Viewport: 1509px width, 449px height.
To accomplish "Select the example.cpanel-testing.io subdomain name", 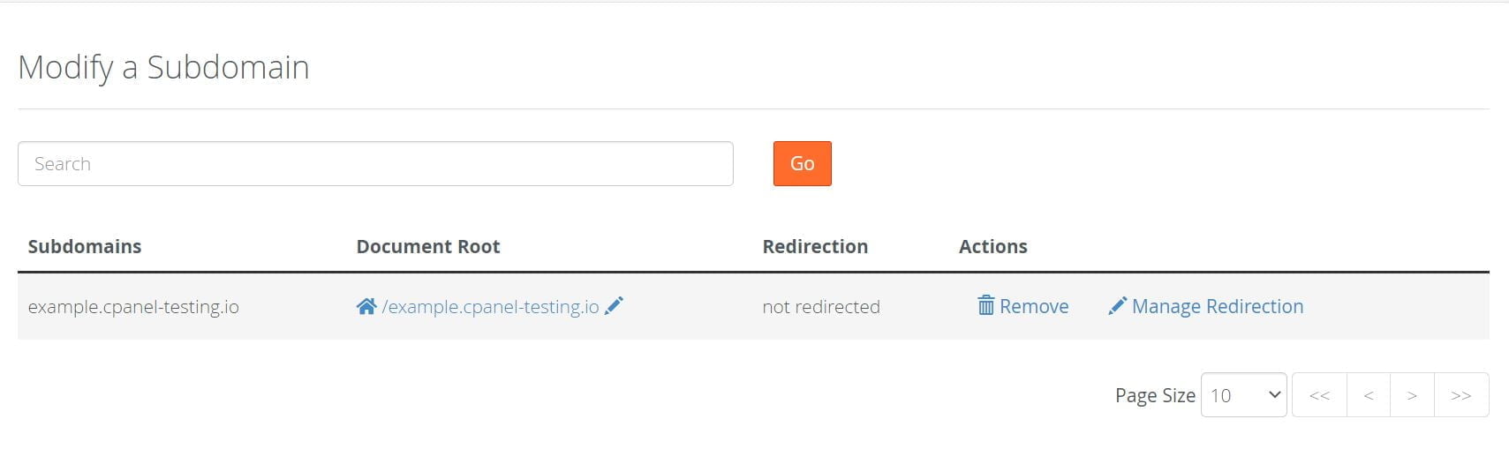I will point(133,307).
